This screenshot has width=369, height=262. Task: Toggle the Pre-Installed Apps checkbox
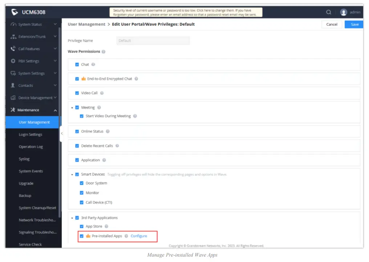coord(82,236)
